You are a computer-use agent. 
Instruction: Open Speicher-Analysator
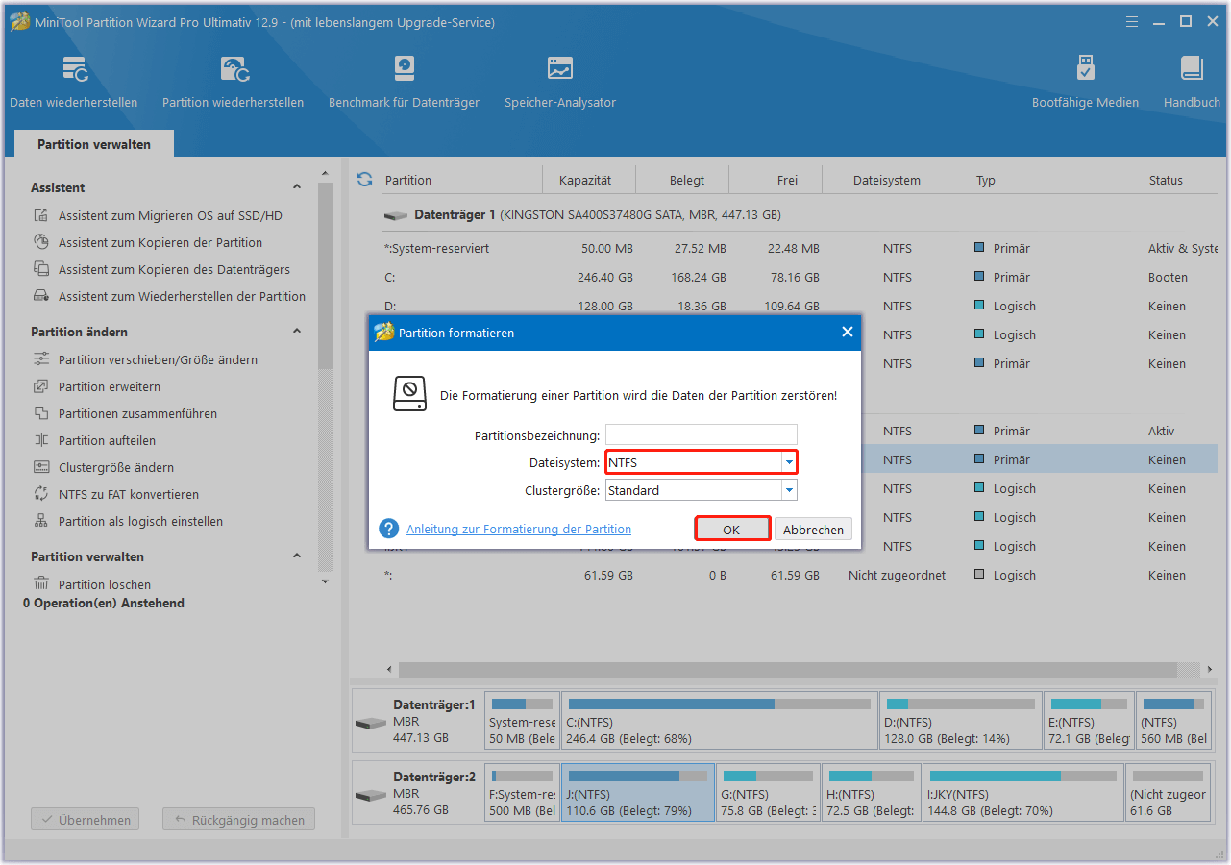[560, 82]
